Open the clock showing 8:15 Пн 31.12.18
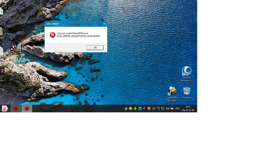Image resolution: width=262 pixels, height=147 pixels. 188,109
